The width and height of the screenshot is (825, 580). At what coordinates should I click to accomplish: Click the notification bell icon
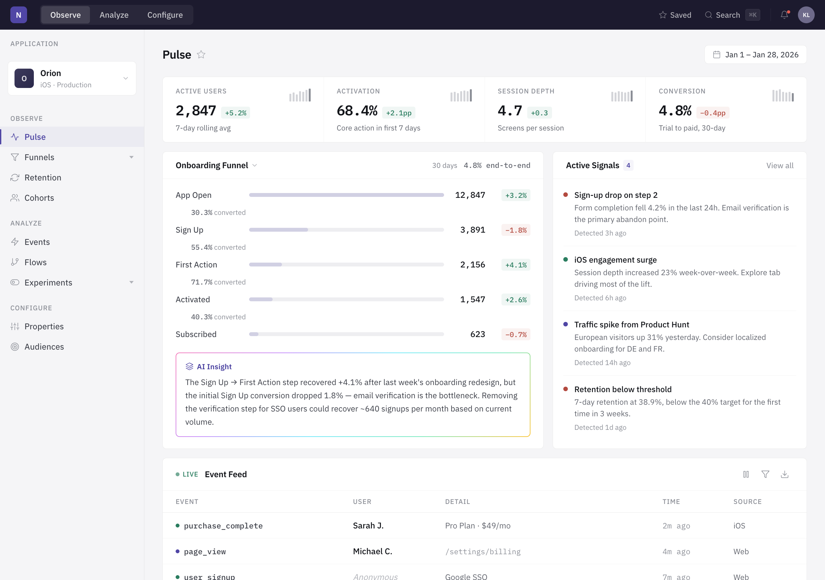784,15
